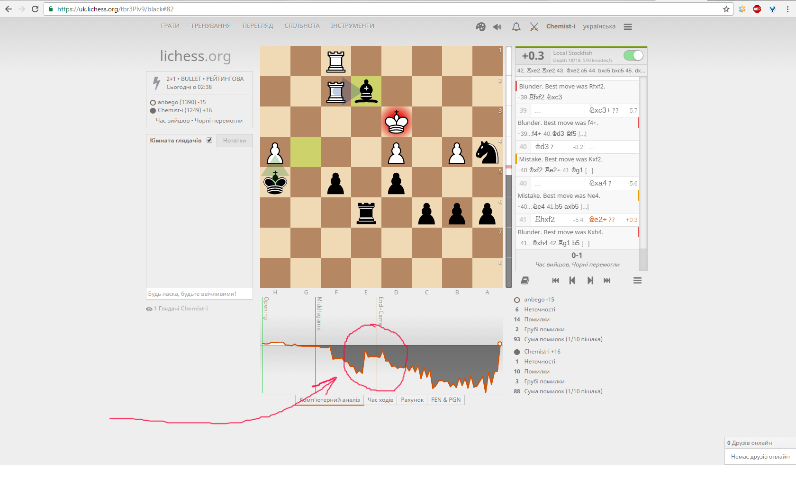The image size is (796, 478).
Task: Open the opening explorer book icon
Action: [x=525, y=281]
